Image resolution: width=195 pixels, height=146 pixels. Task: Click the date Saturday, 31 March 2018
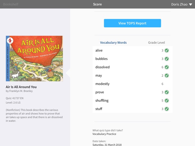click(x=107, y=145)
